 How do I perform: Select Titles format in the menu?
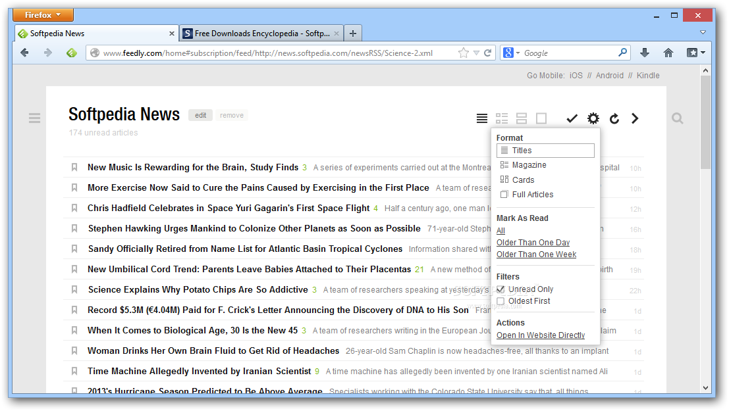[545, 151]
